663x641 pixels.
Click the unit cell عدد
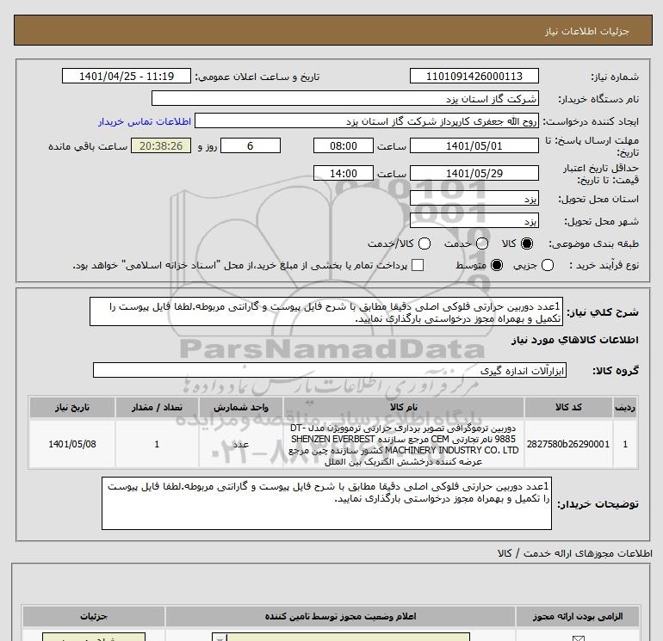click(x=240, y=444)
